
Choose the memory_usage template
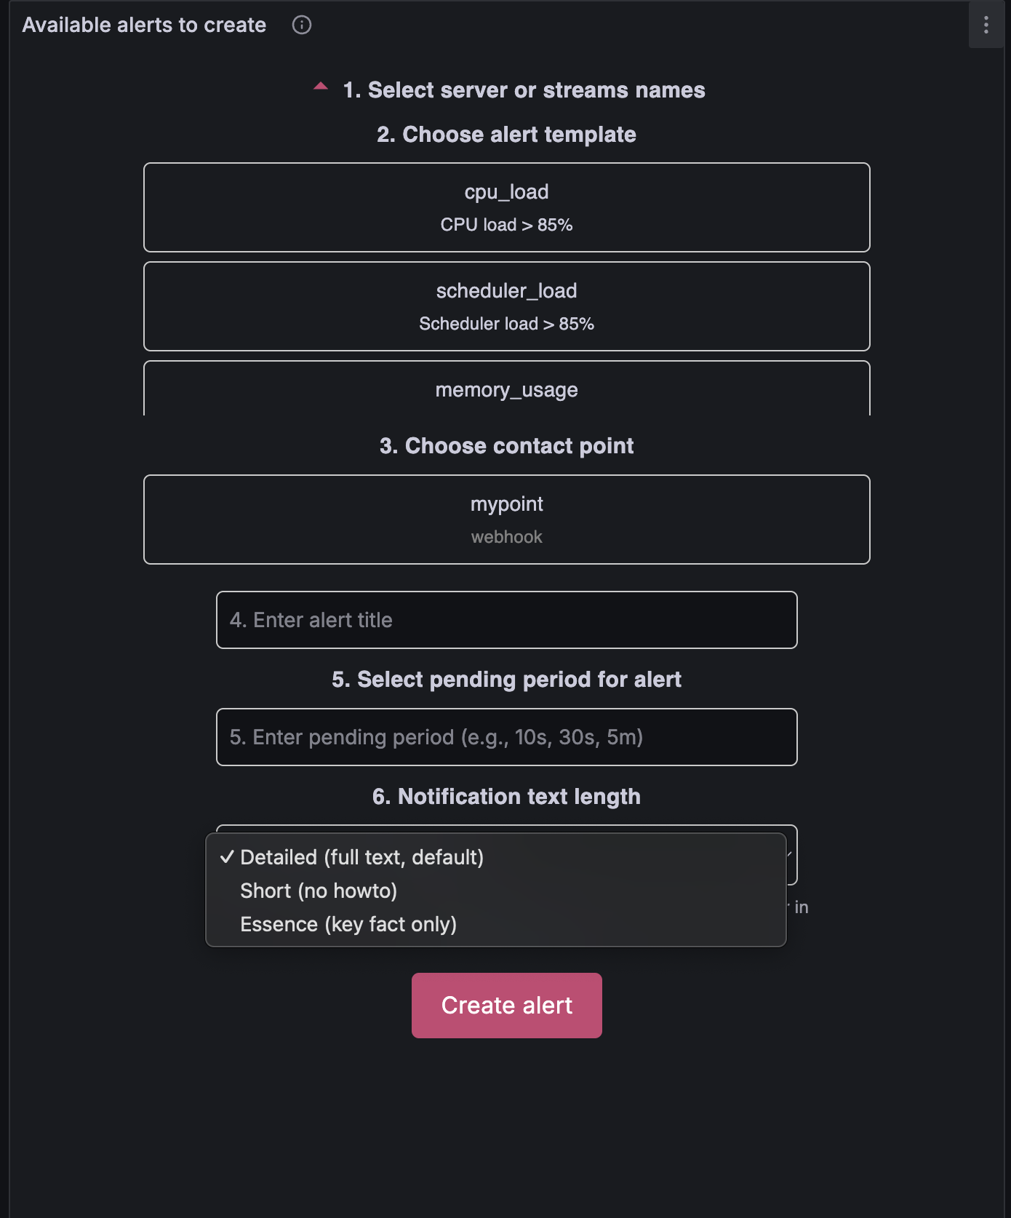pos(507,389)
